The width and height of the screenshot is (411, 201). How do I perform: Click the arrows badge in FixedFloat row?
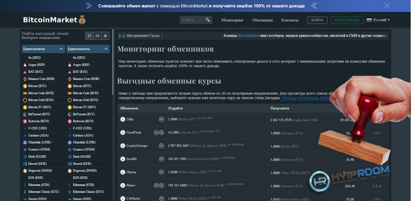point(156,133)
